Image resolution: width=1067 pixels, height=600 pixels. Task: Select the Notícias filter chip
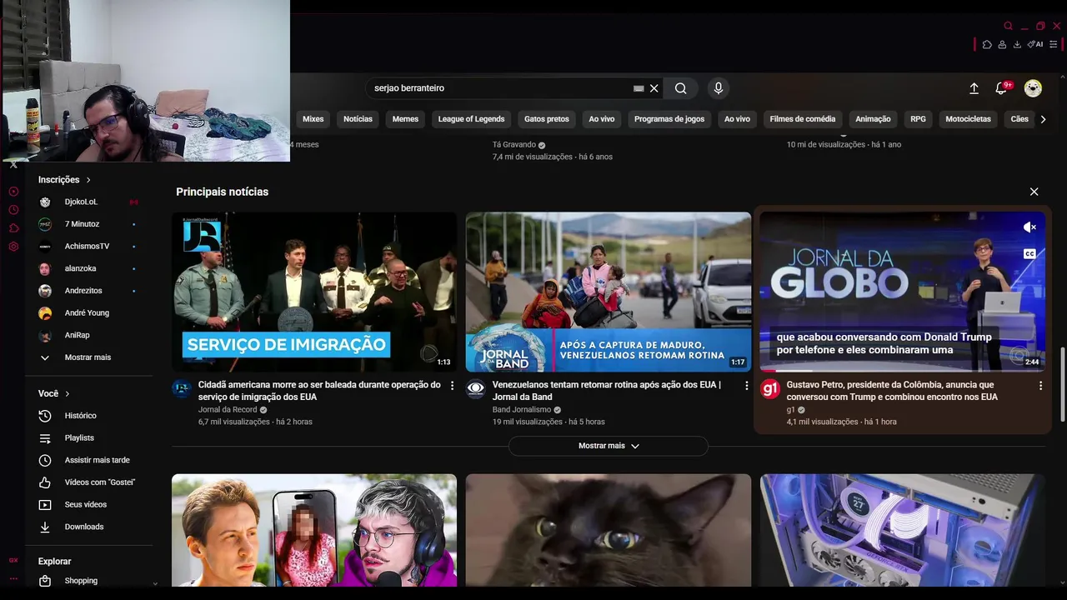pos(358,119)
